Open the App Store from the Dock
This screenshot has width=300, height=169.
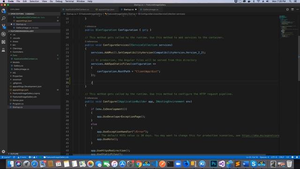coord(122,164)
